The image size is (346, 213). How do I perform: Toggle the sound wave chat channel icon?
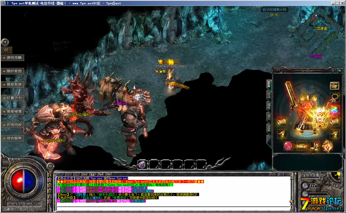pos(50,175)
